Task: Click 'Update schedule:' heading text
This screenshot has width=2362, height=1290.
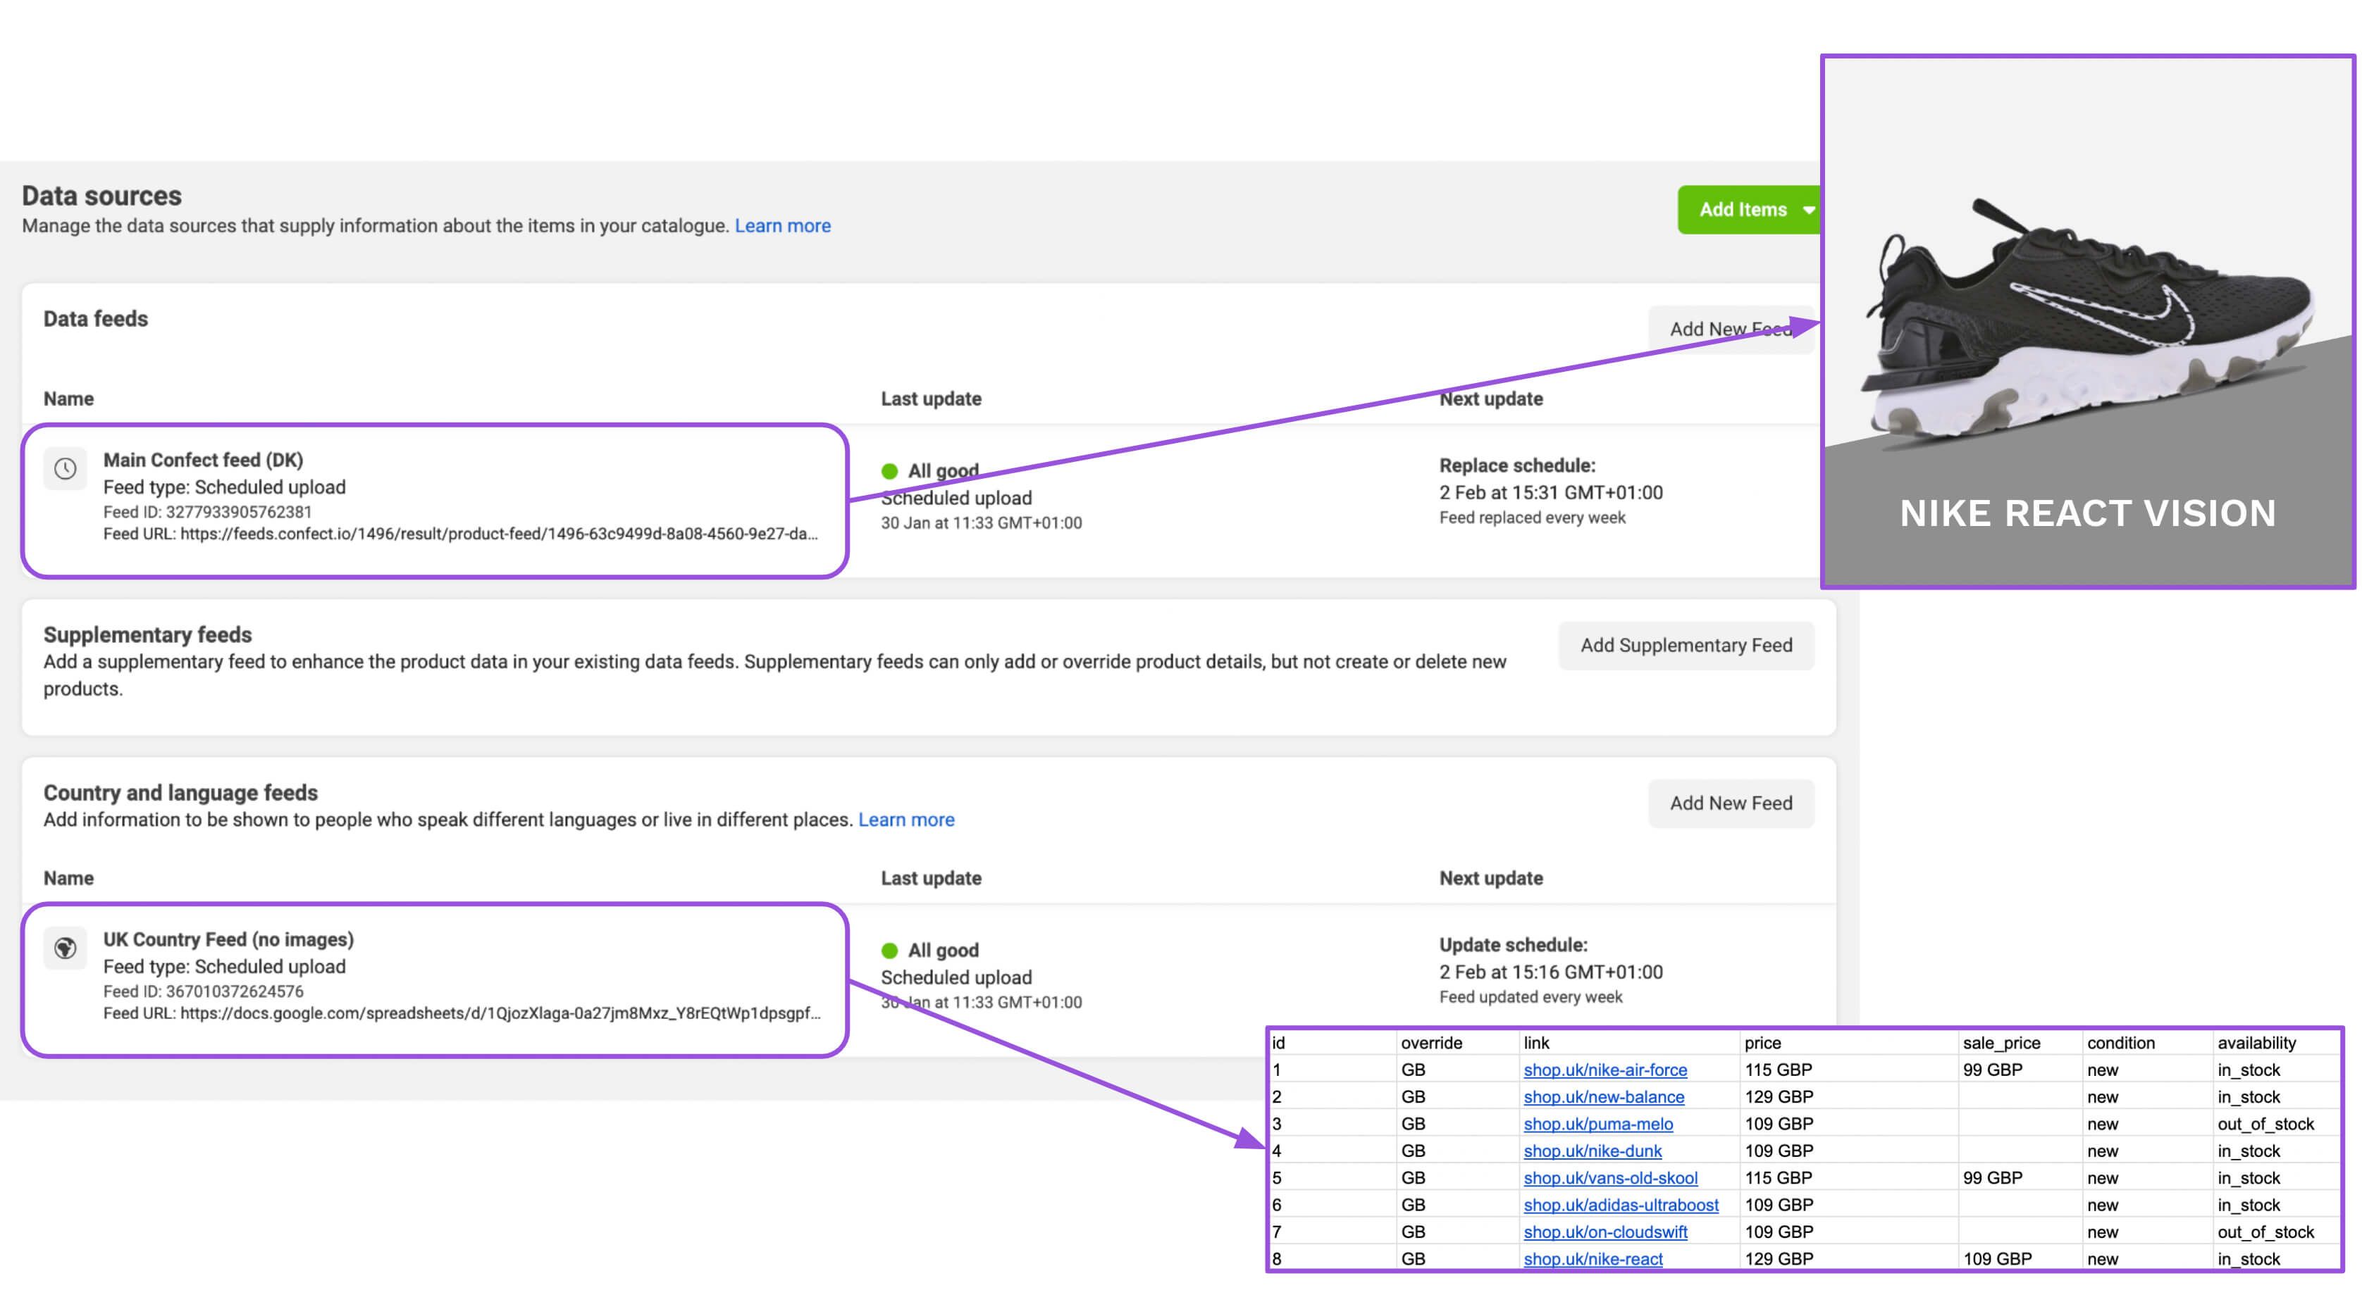Action: pos(1513,944)
